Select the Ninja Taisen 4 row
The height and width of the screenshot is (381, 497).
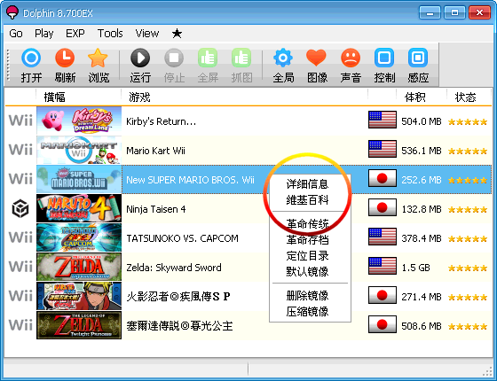coord(248,209)
